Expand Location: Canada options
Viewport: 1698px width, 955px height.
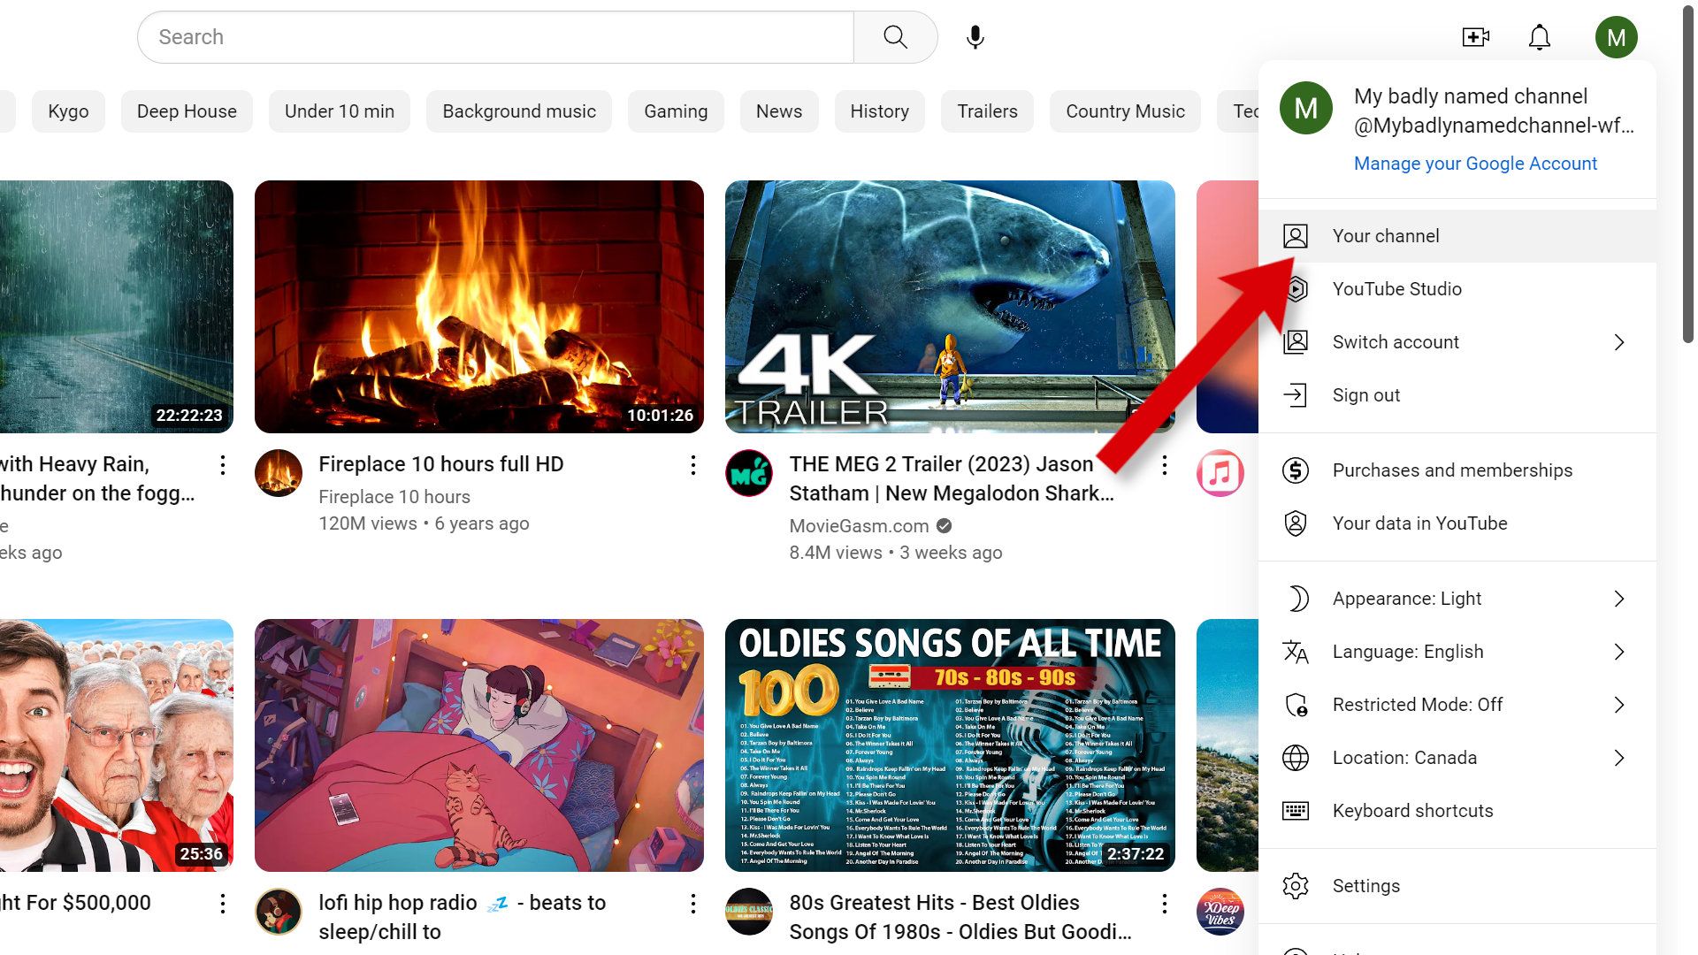[1404, 757]
